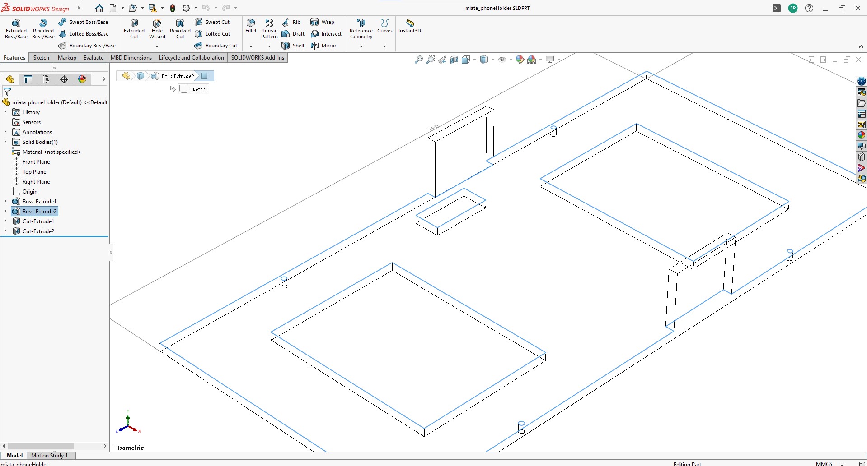
Task: Click Boss-Extrude2 in the breadcrumb bar
Action: pyautogui.click(x=173, y=76)
